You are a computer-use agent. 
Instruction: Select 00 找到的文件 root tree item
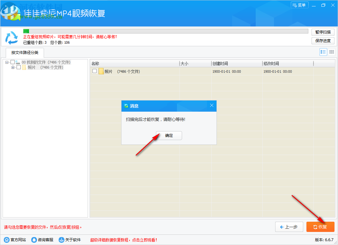click(46, 62)
